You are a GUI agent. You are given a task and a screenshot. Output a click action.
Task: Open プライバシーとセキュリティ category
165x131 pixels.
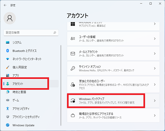click(31, 117)
